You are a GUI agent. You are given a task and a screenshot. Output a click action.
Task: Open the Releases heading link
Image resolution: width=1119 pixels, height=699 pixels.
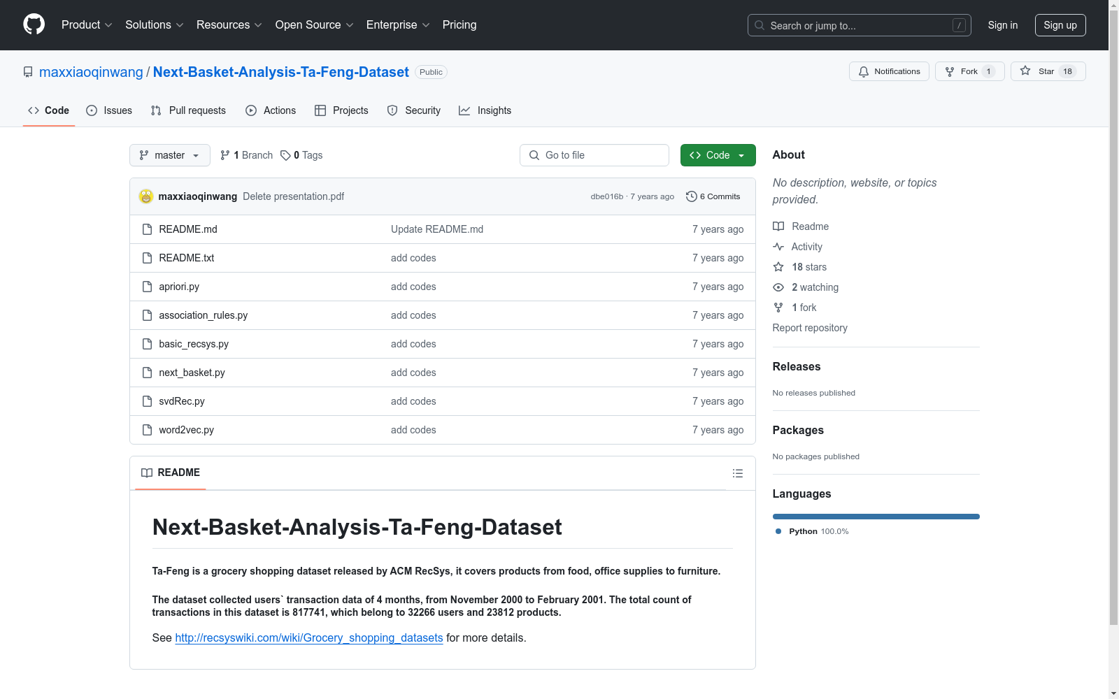click(x=797, y=366)
